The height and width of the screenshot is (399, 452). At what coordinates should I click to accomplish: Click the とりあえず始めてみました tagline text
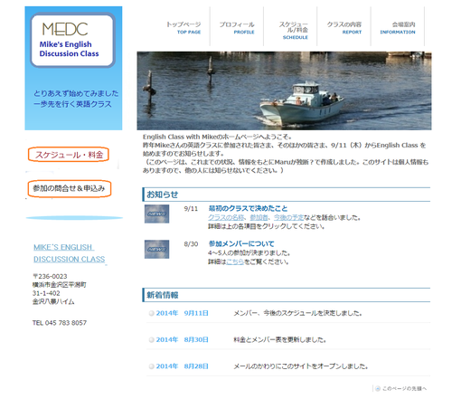[76, 93]
